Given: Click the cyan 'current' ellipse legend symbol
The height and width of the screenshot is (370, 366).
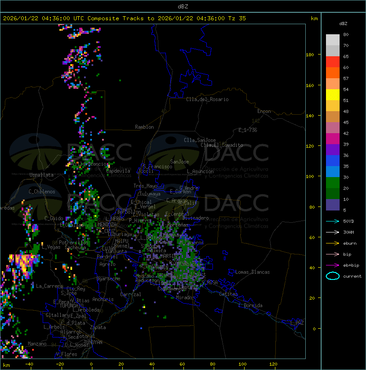Looking at the screenshot, I should tap(333, 276).
